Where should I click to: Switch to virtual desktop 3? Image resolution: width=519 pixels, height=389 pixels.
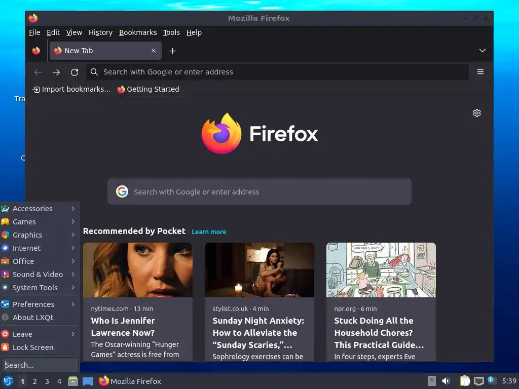point(47,381)
